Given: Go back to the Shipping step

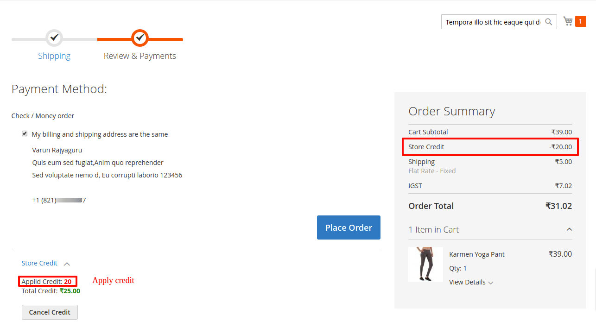Looking at the screenshot, I should tap(54, 56).
